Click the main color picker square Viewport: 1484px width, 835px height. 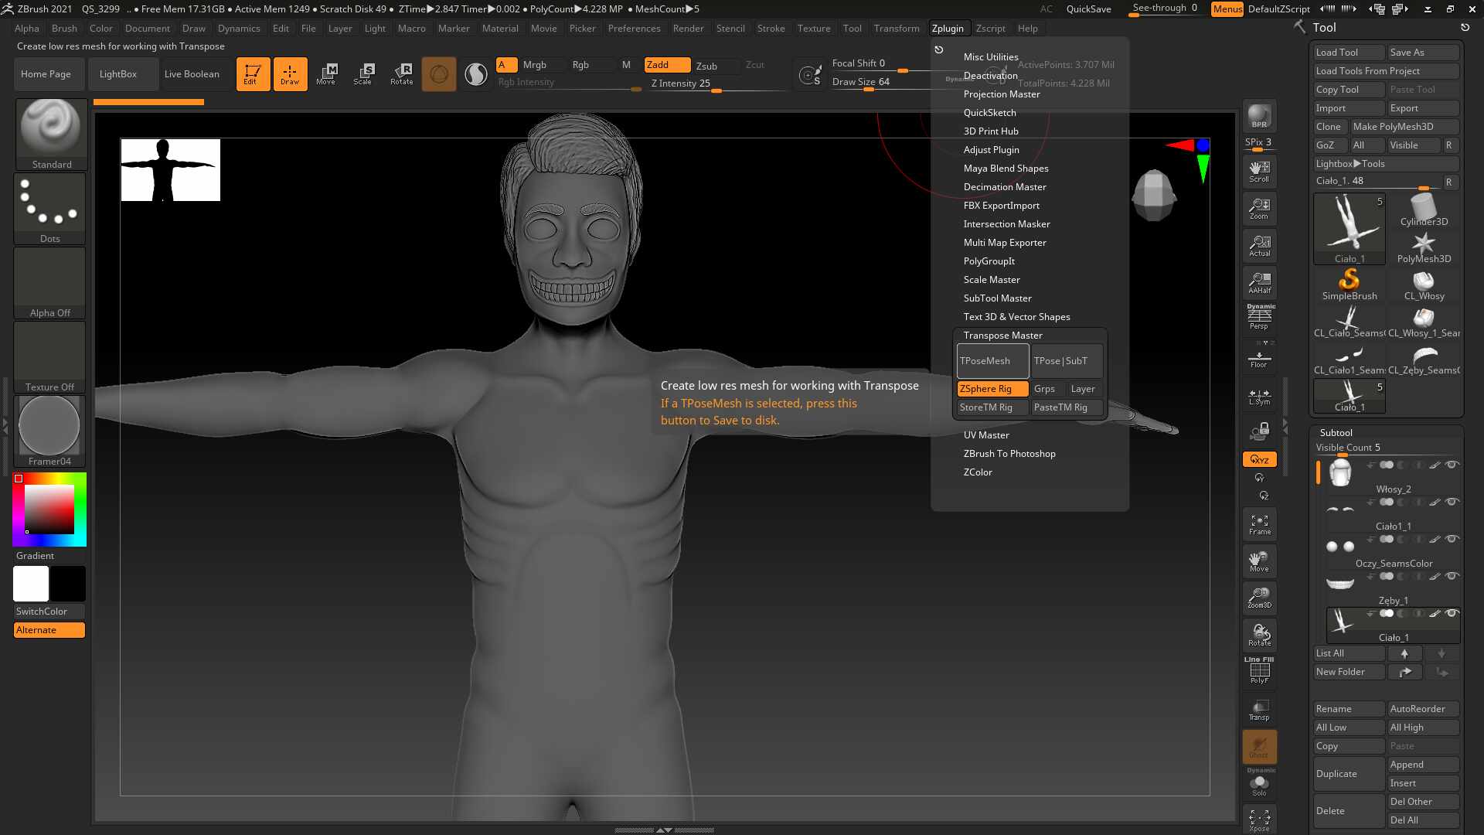pyautogui.click(x=49, y=510)
